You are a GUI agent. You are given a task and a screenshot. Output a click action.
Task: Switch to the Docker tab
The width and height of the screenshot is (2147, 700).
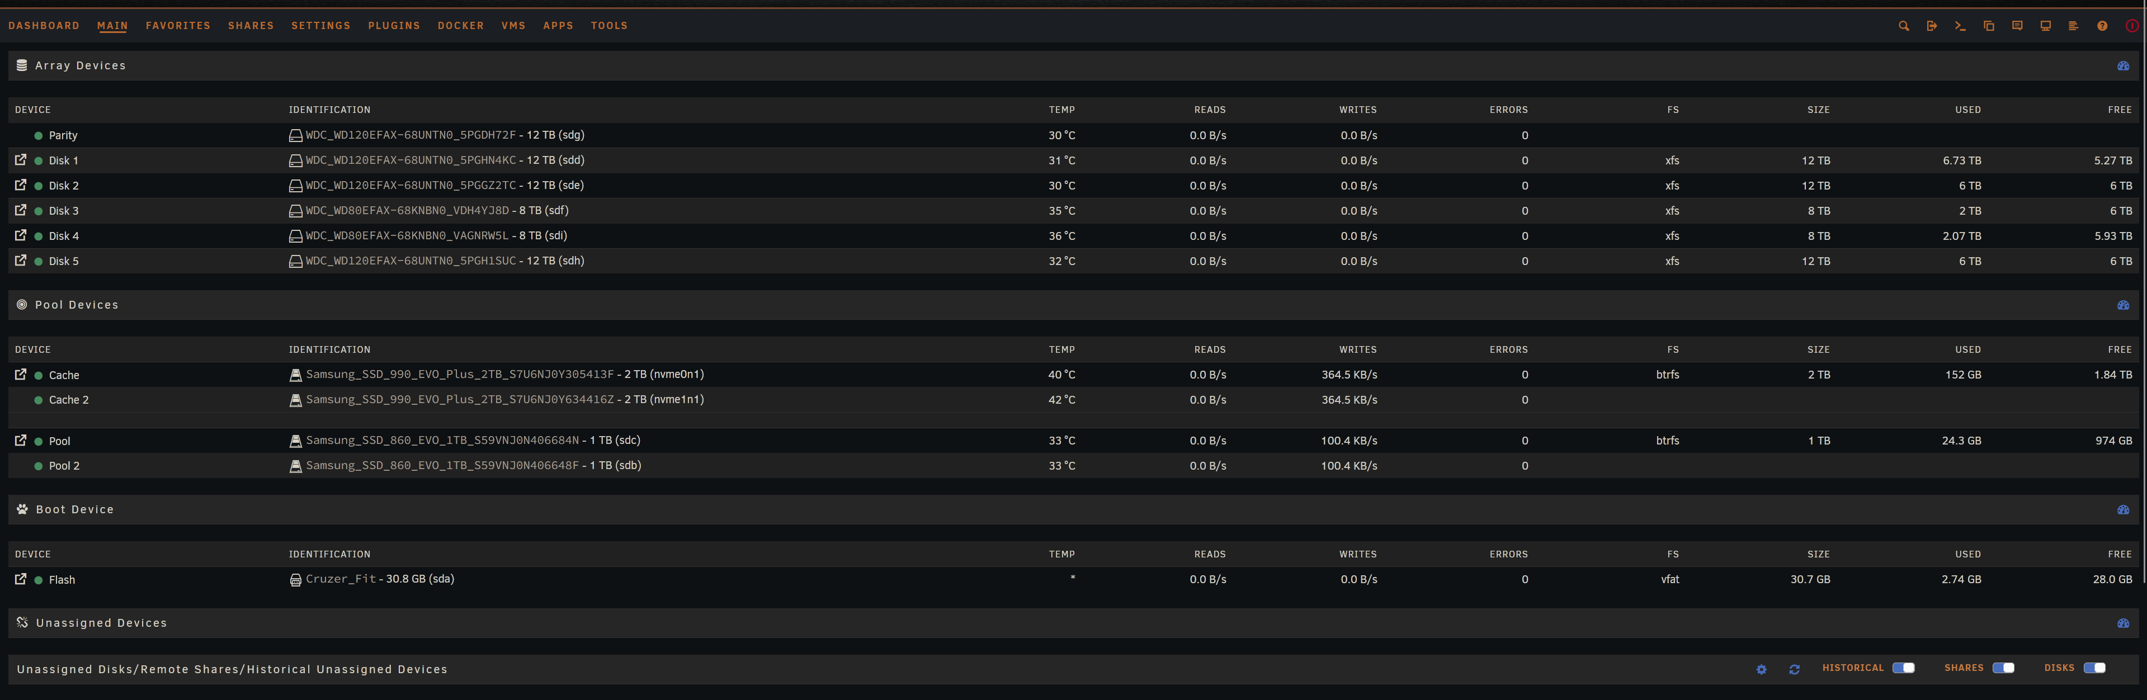460,26
